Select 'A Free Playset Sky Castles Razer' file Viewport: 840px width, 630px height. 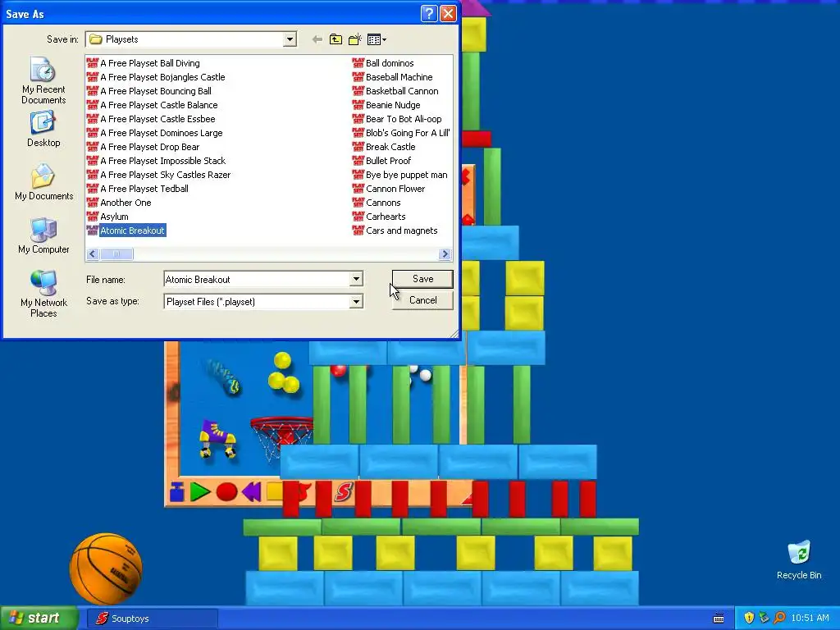click(x=158, y=175)
